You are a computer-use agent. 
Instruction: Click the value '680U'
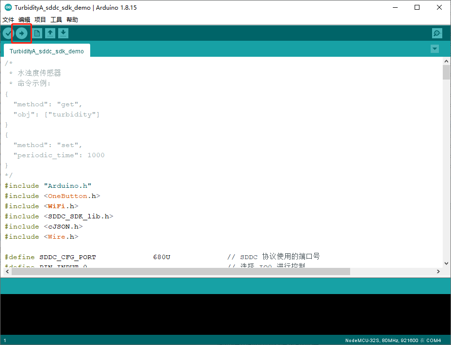tap(161, 257)
